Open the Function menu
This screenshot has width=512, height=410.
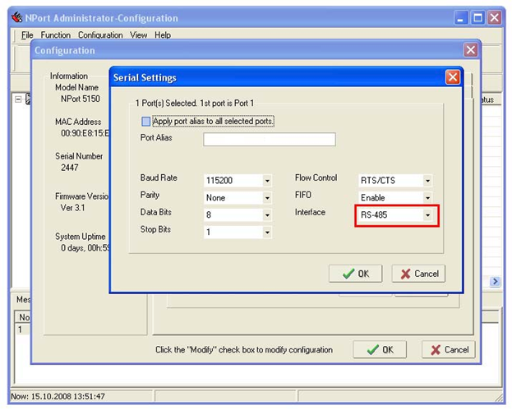coord(56,35)
